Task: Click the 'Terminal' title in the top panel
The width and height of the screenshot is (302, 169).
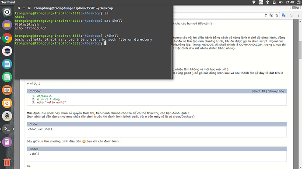Action: click(x=8, y=2)
